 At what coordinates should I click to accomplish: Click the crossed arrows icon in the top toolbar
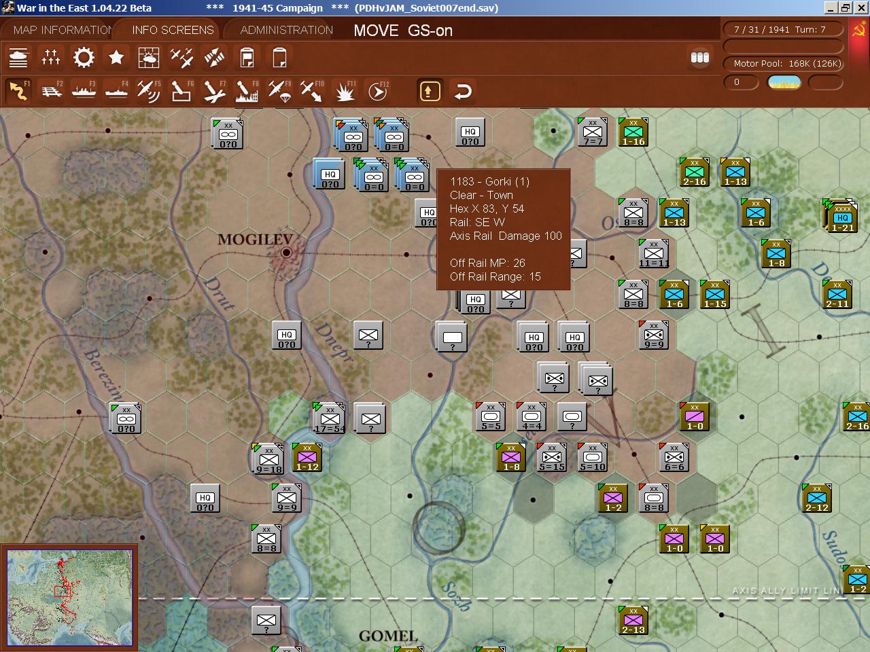[x=214, y=58]
